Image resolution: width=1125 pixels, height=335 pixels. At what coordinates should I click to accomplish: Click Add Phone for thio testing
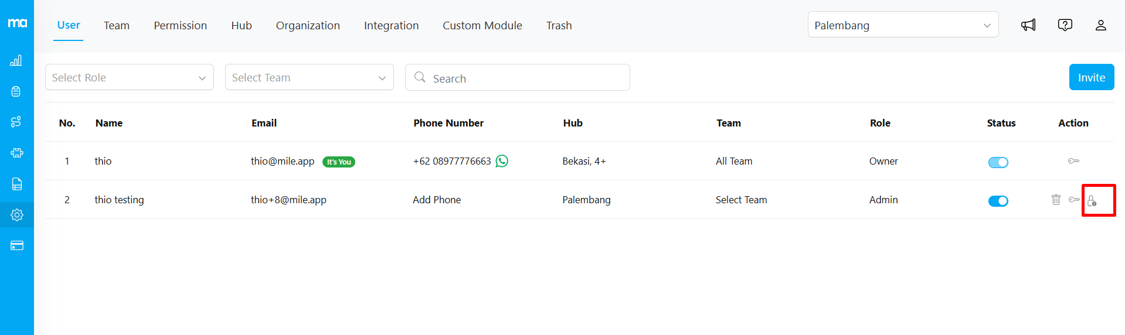tap(437, 200)
